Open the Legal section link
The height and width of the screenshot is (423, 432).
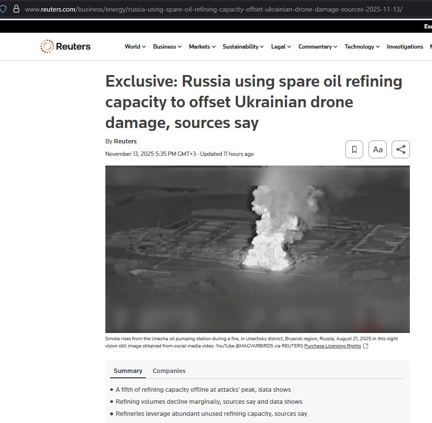click(278, 47)
